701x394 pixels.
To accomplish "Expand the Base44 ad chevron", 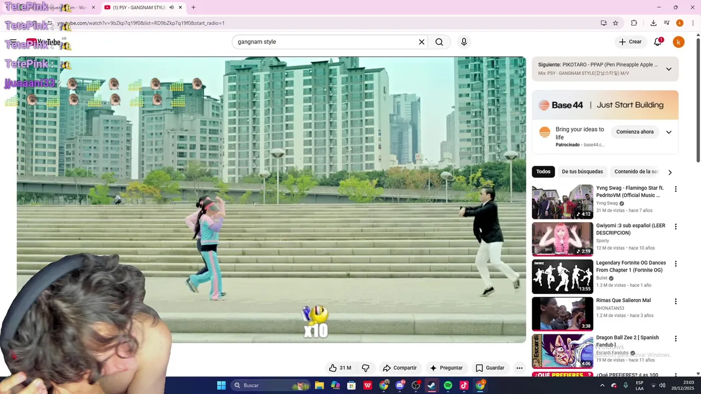I will [669, 132].
